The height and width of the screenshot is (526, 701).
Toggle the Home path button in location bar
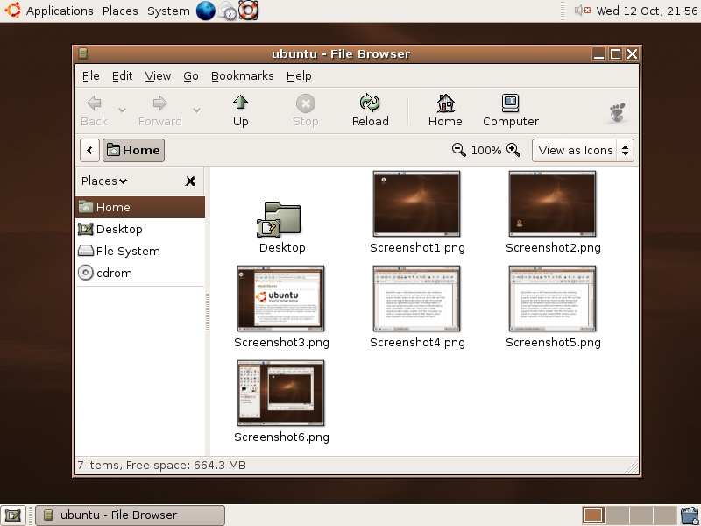133,150
